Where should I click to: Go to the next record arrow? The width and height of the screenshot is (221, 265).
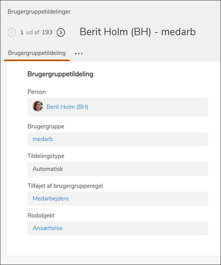(61, 33)
